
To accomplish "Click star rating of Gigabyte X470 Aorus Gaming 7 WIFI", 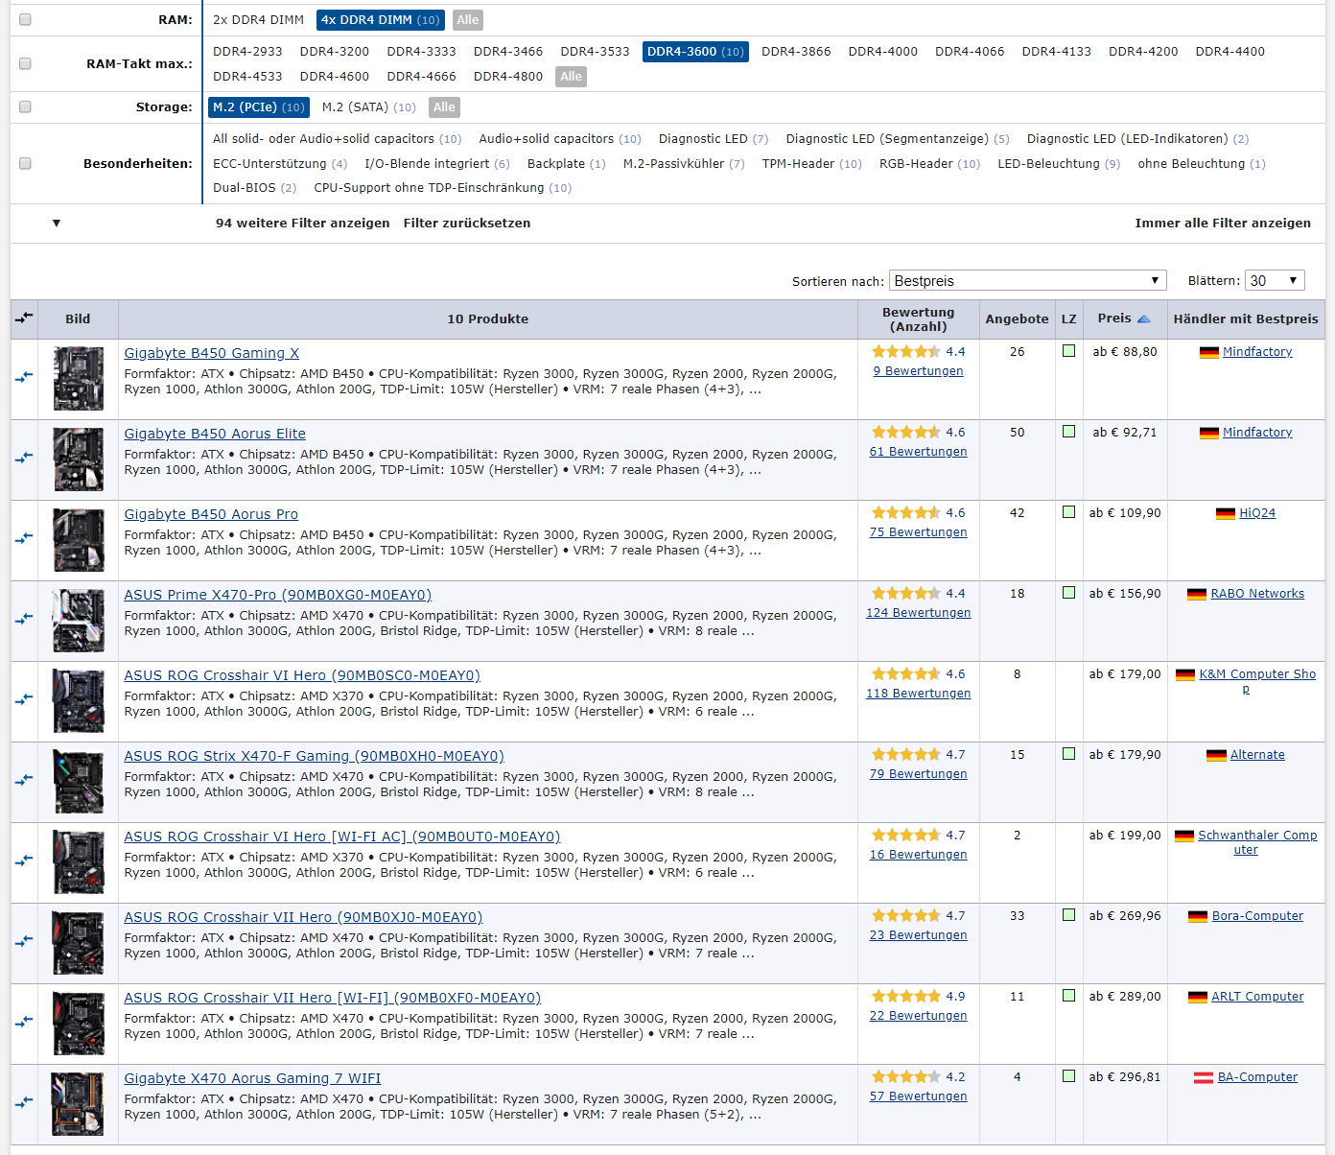I will click(x=905, y=1077).
